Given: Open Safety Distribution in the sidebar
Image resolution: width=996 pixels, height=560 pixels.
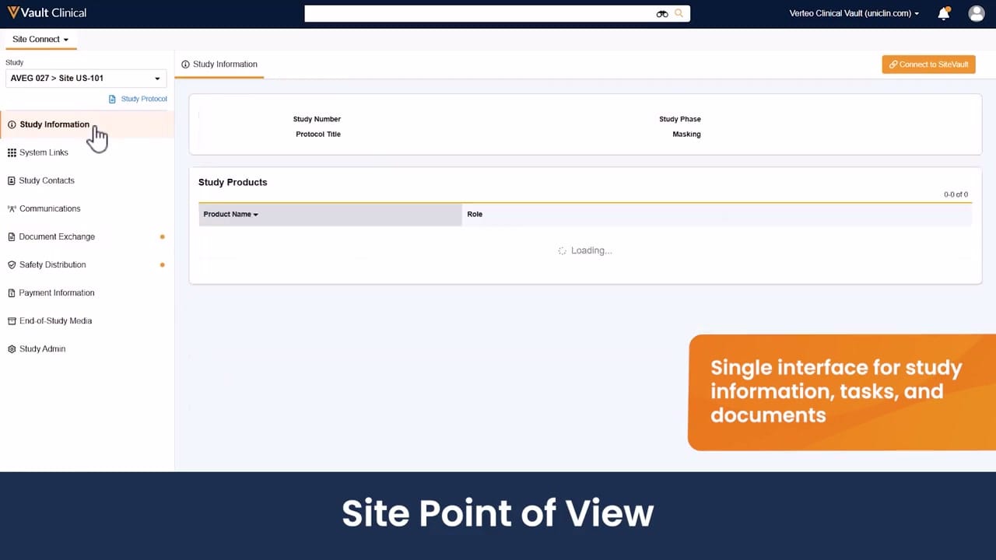Looking at the screenshot, I should coord(53,264).
